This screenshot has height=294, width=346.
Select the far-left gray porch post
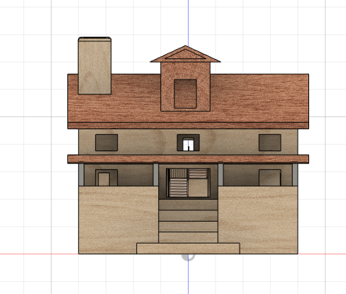click(x=81, y=175)
